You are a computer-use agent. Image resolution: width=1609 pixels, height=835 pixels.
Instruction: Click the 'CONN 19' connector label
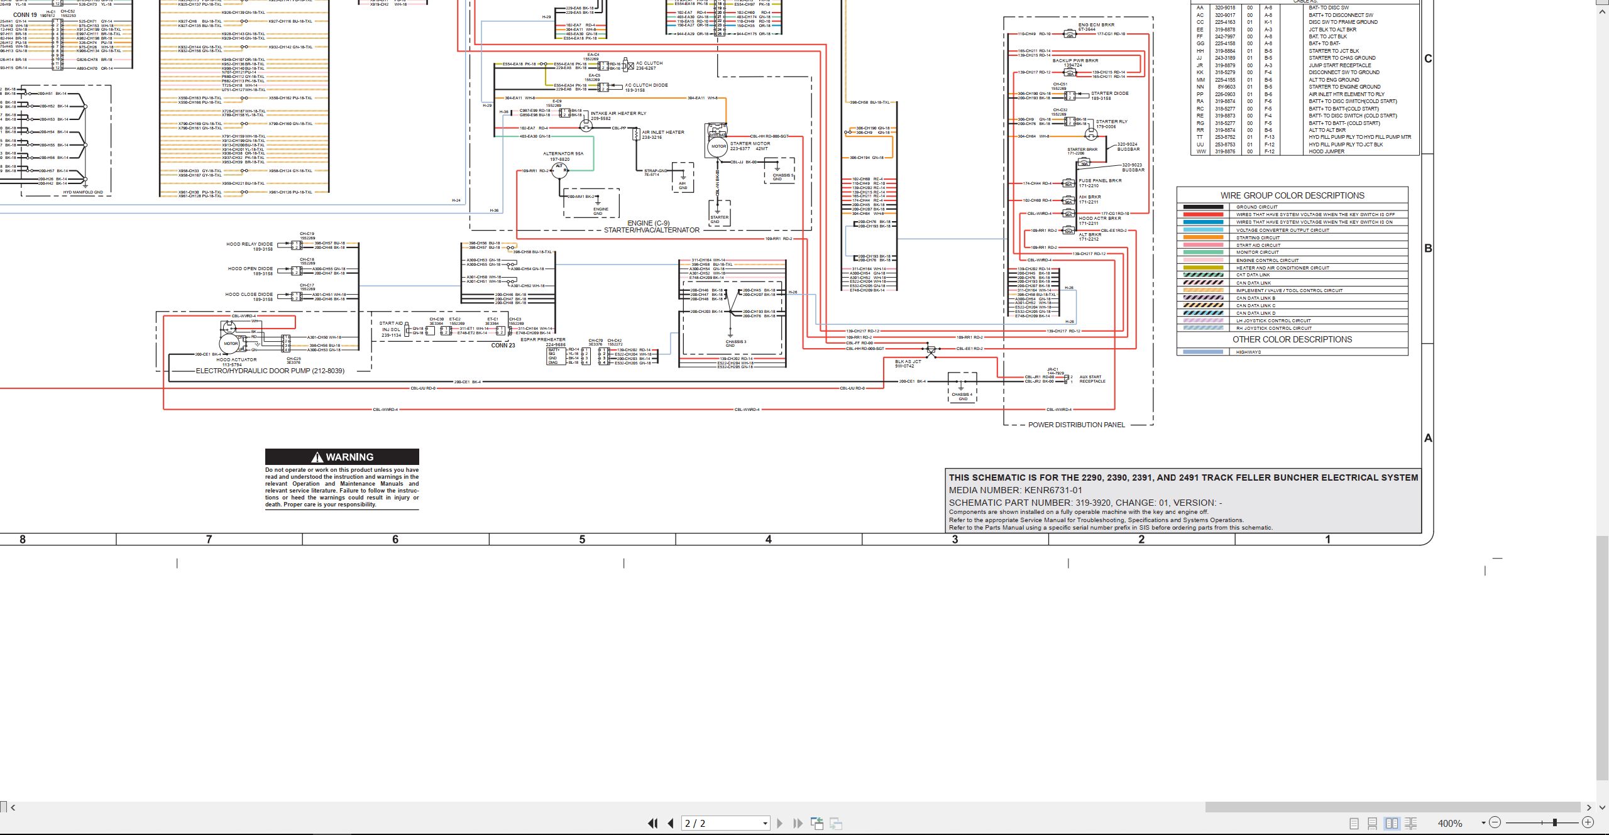coord(25,15)
